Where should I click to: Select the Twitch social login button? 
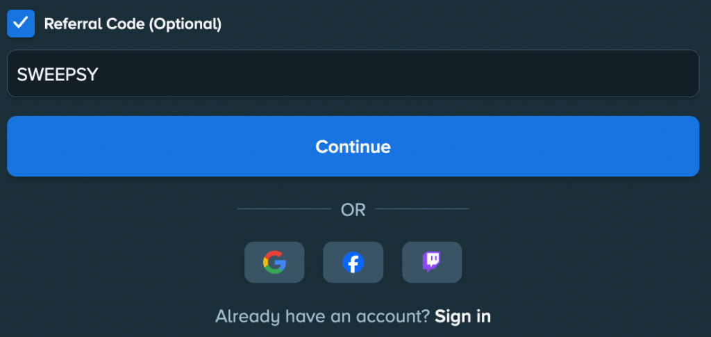click(x=432, y=262)
